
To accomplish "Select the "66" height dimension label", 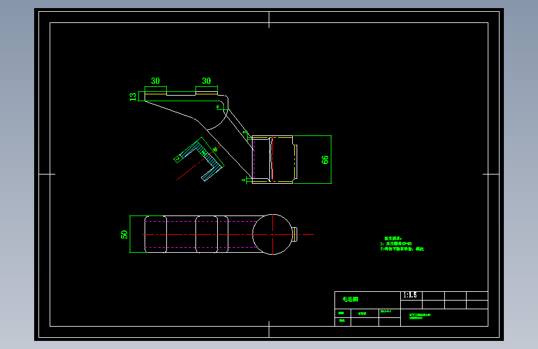I will coord(325,160).
